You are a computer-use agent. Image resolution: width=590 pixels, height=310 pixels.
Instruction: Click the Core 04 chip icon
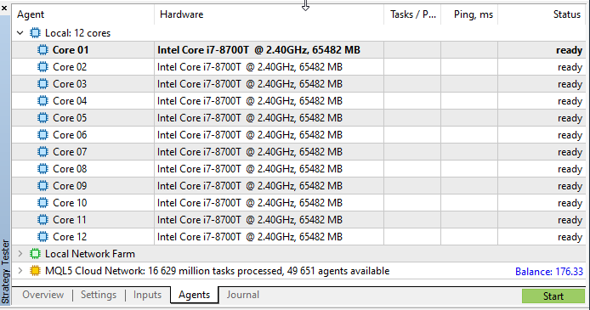pyautogui.click(x=43, y=101)
